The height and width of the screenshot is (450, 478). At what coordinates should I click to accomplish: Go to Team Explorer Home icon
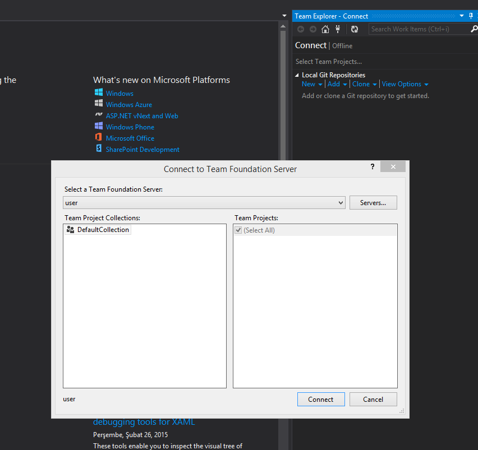[x=325, y=29]
